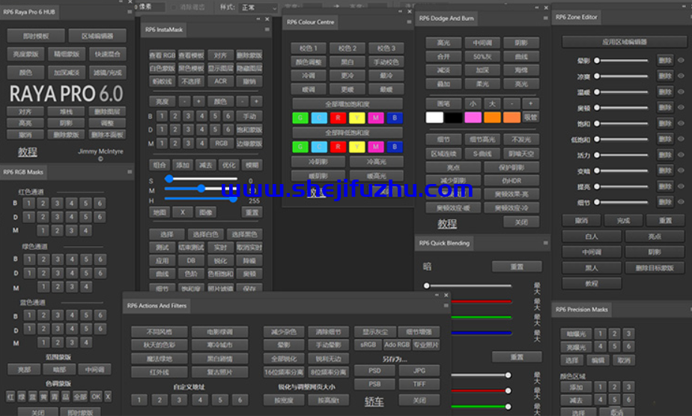Screen dimensions: 692x416
Task: Toggle the eye icon for the 细节 zone row
Action: tap(682, 202)
